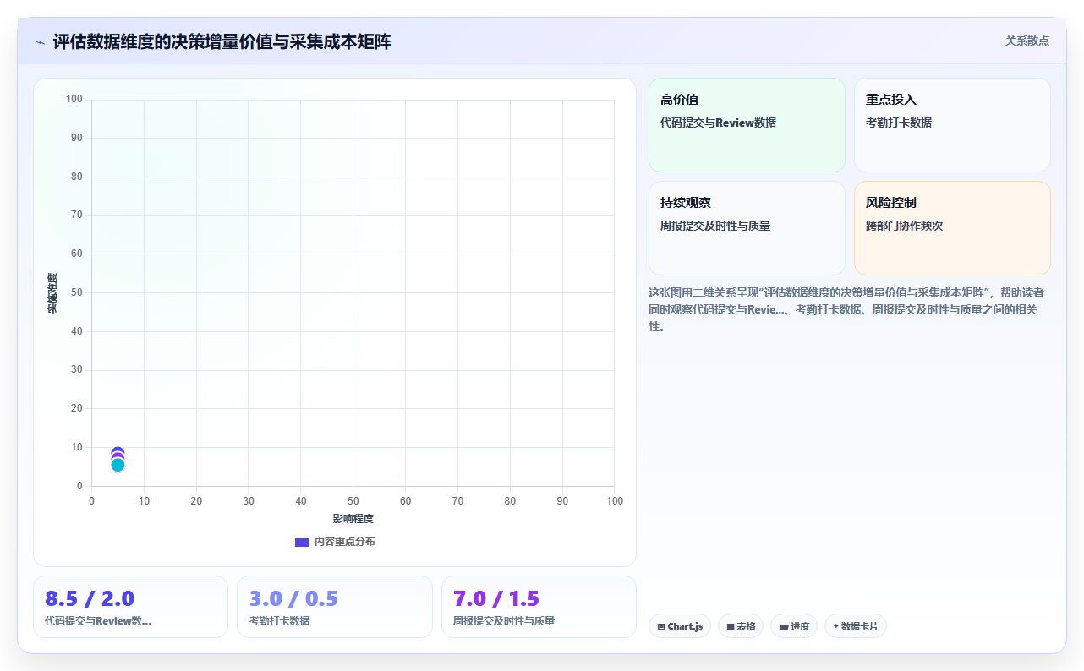Screen dimensions: 1084x671
Task: Click the 表格 tag
Action: (741, 626)
